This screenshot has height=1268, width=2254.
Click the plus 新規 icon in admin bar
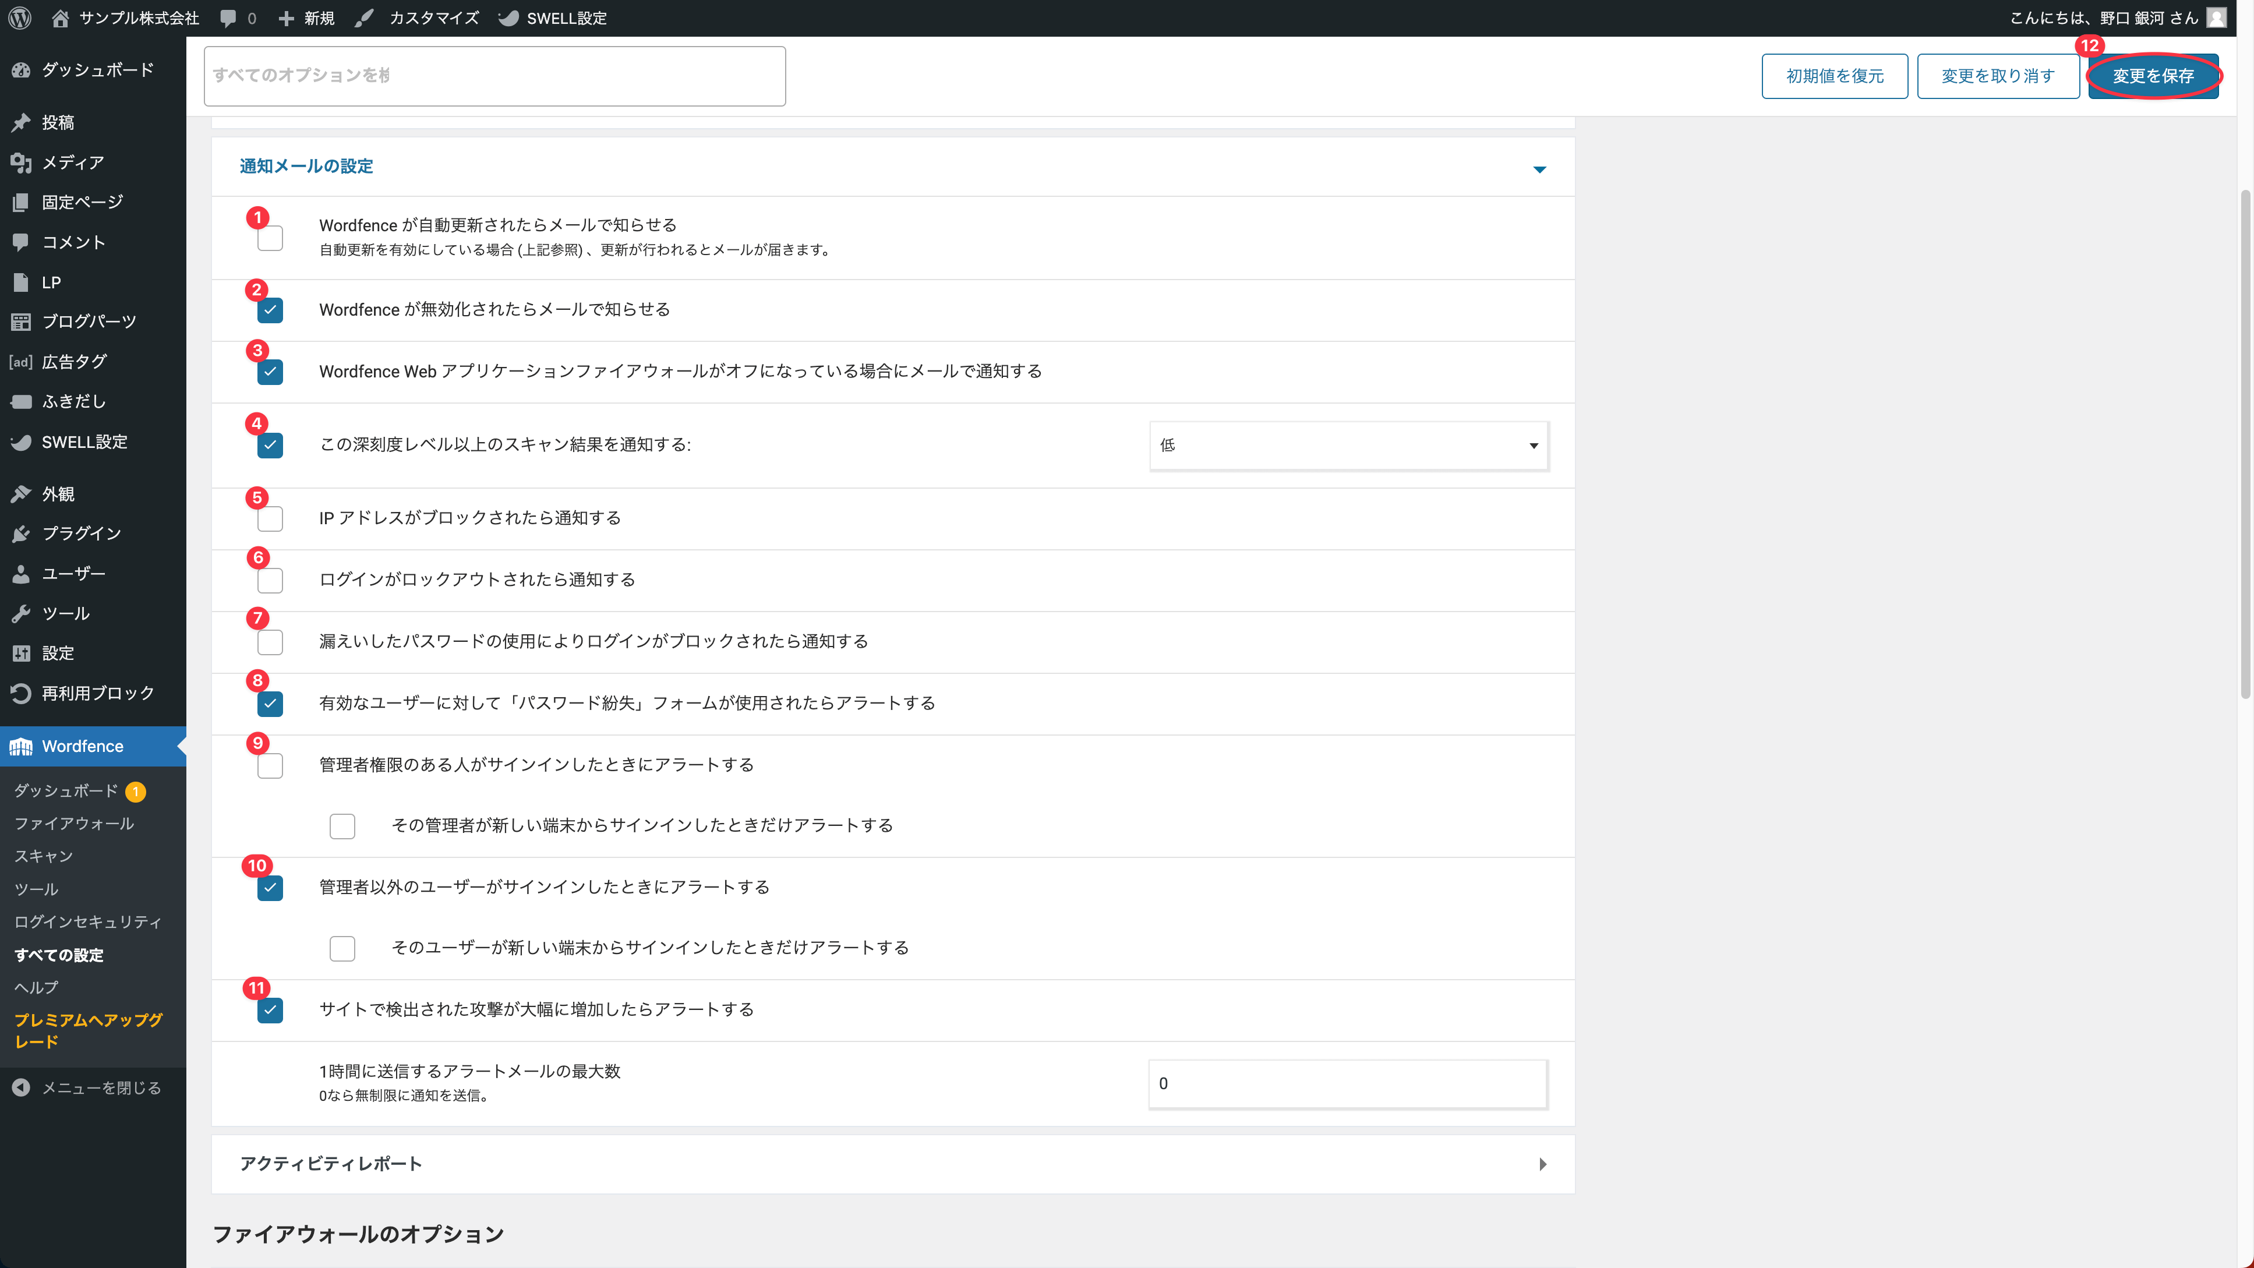[286, 17]
